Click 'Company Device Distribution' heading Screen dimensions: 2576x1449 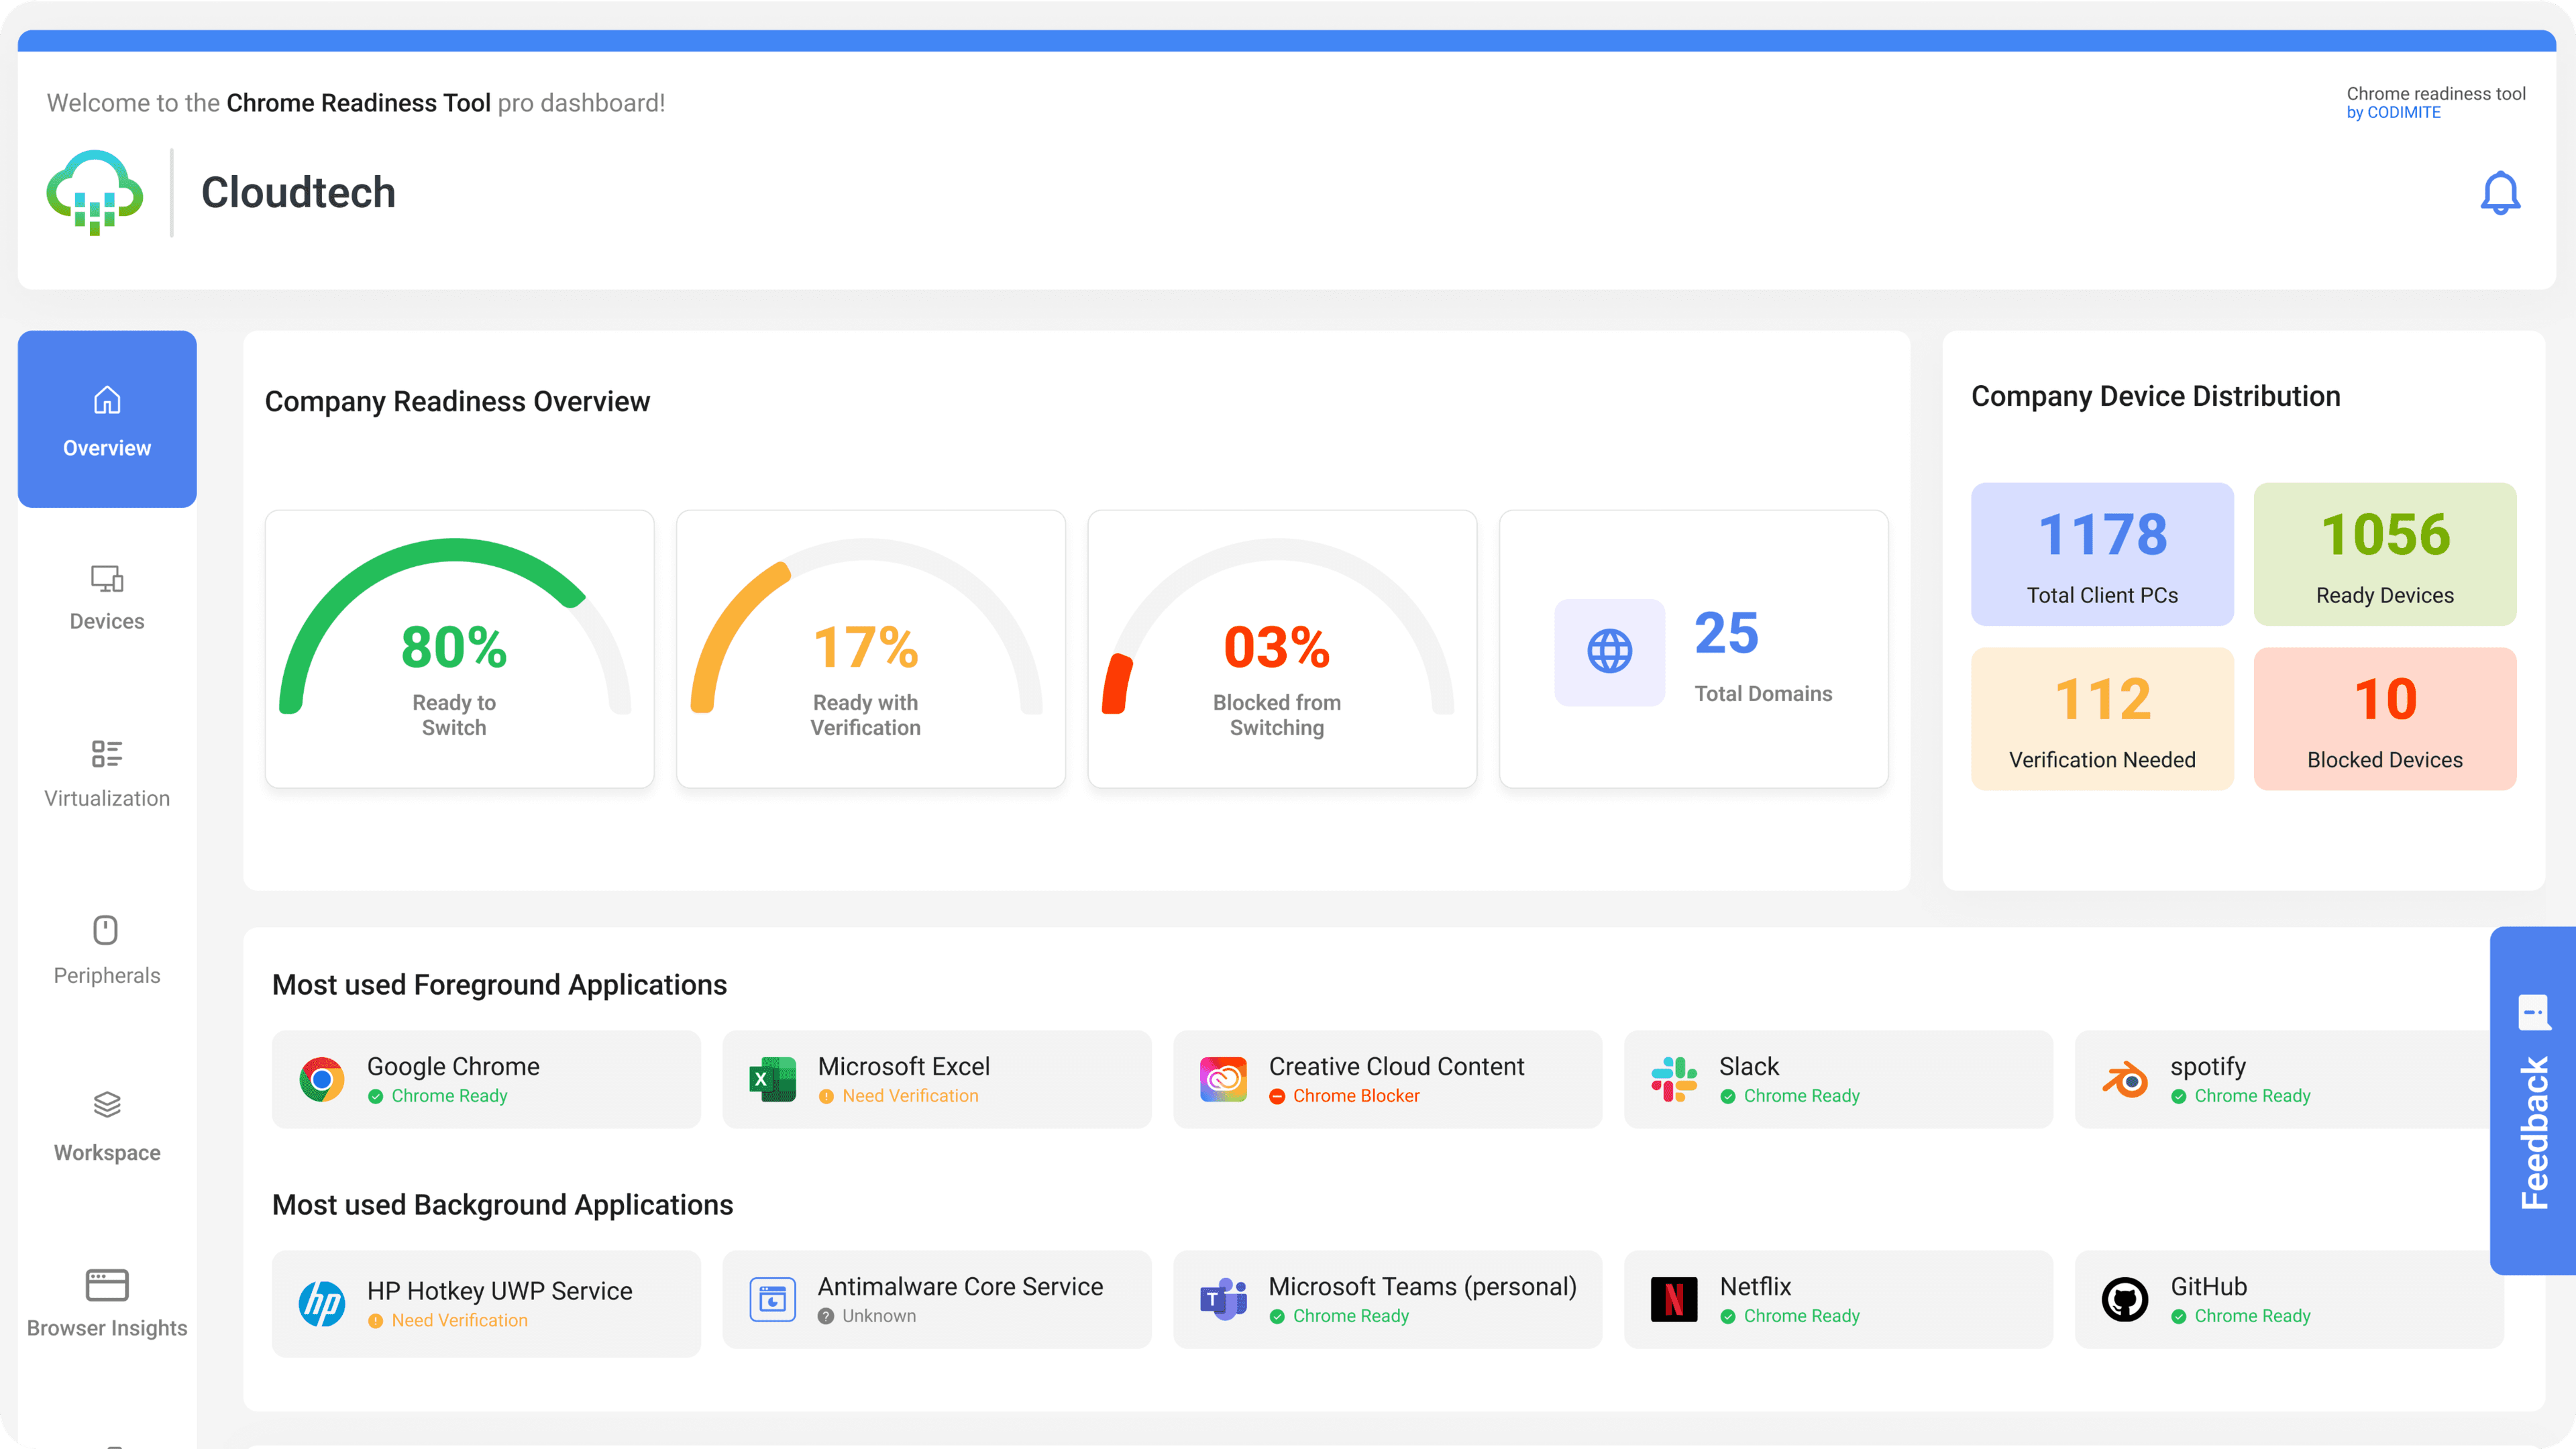click(2155, 397)
